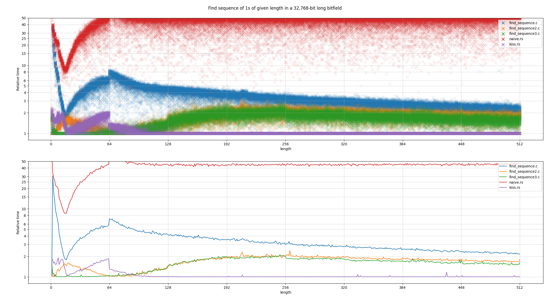
Task: Click the red line swatch for naive.rs in line legend
Action: click(x=503, y=182)
